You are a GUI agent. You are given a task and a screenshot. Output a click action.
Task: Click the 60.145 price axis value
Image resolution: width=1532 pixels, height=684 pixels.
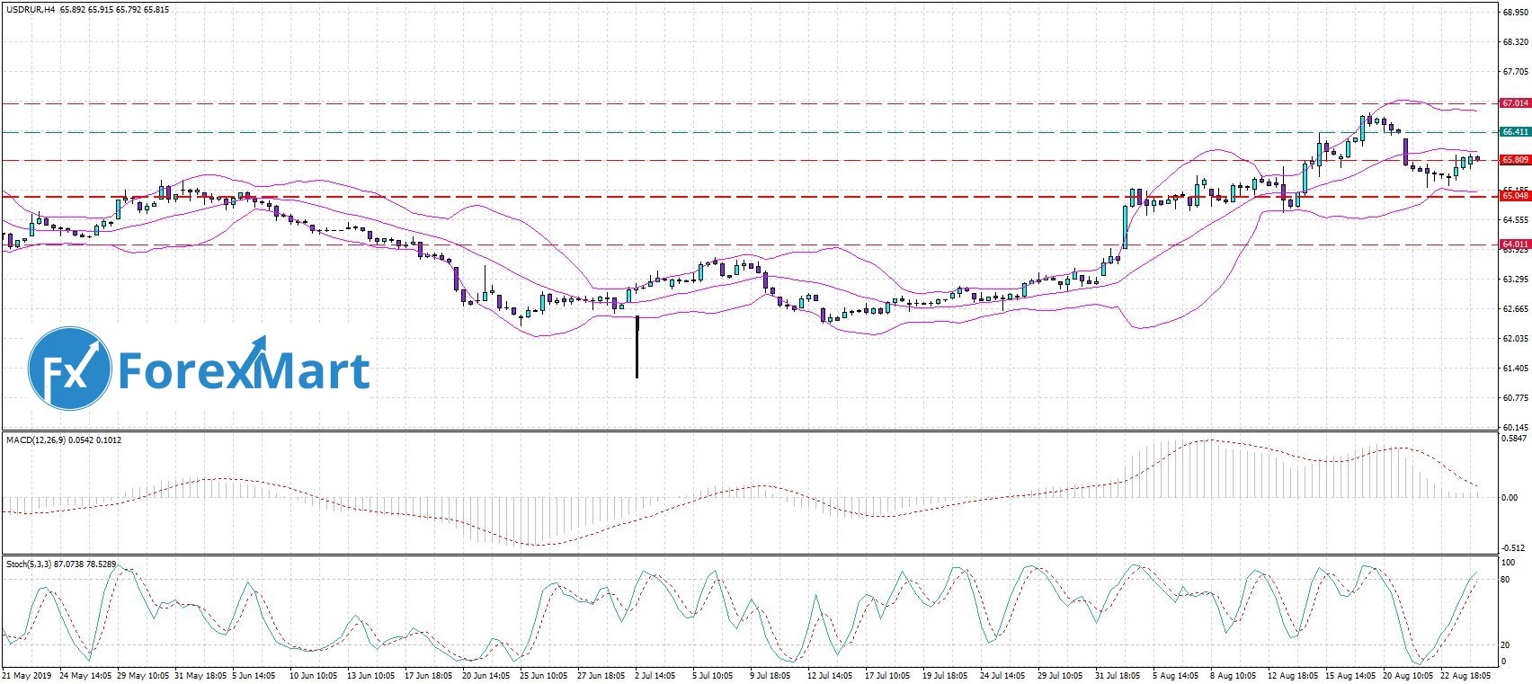1514,428
